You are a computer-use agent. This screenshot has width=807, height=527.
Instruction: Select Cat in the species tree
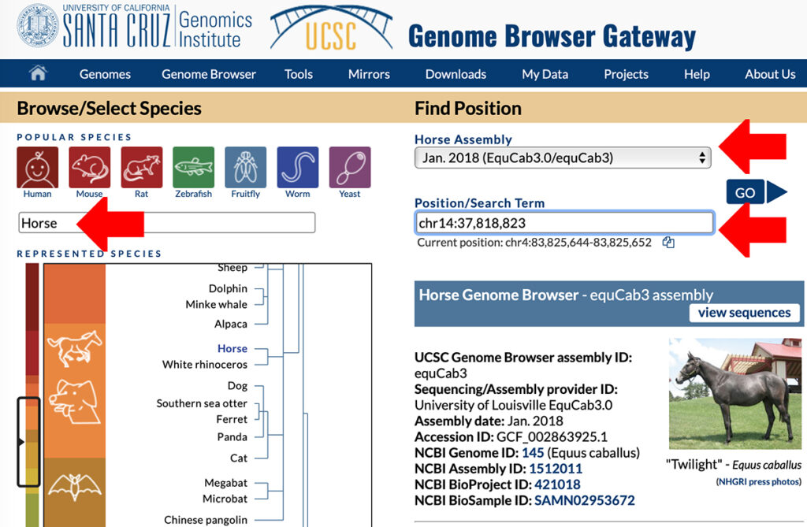coord(239,458)
